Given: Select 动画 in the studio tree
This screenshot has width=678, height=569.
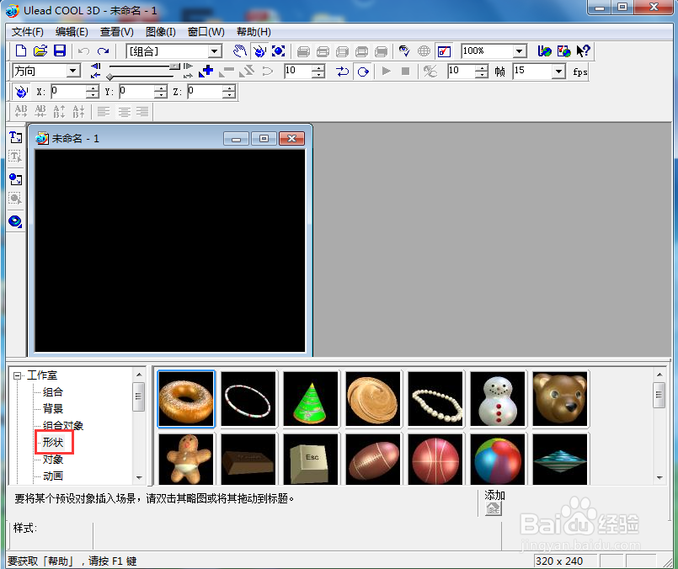Looking at the screenshot, I should [53, 476].
